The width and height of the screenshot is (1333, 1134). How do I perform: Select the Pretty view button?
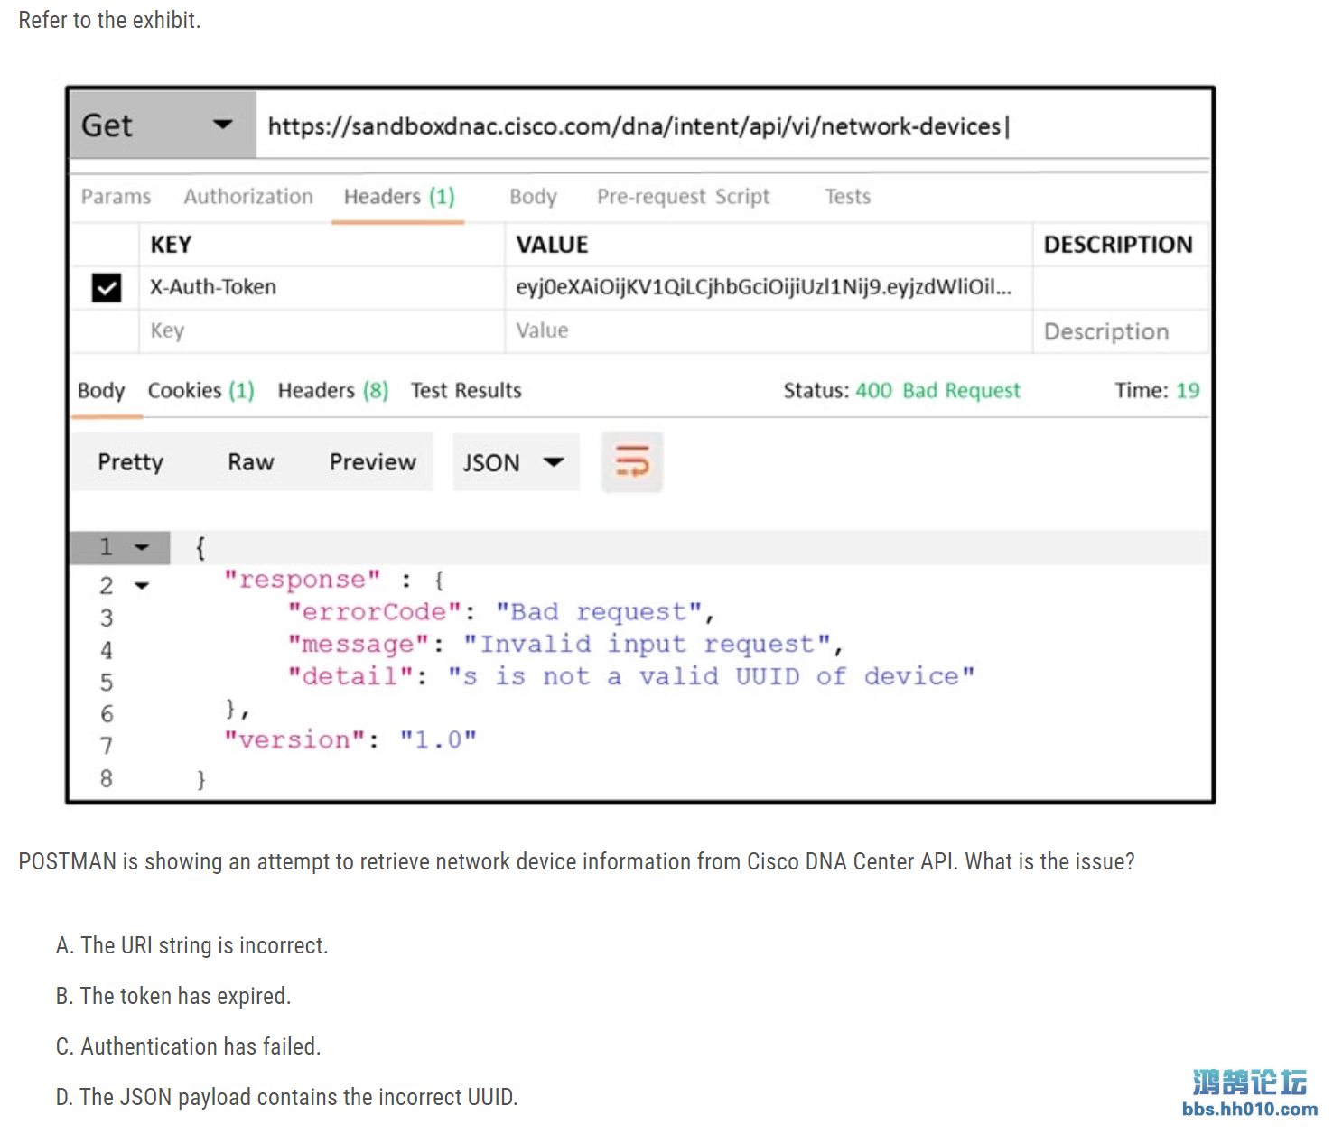[x=131, y=462]
